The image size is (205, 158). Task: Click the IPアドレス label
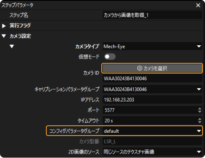pos(90,100)
